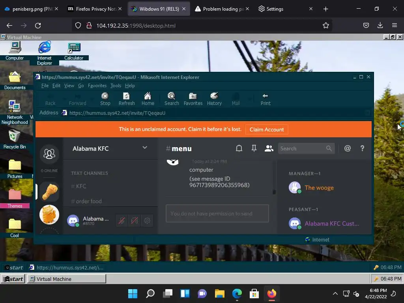Switch to Settings tab in Firefox
The image size is (404, 303).
click(285, 9)
